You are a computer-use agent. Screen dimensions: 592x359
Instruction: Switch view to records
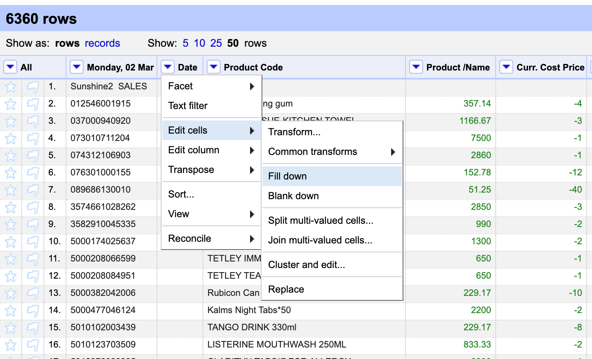(102, 43)
